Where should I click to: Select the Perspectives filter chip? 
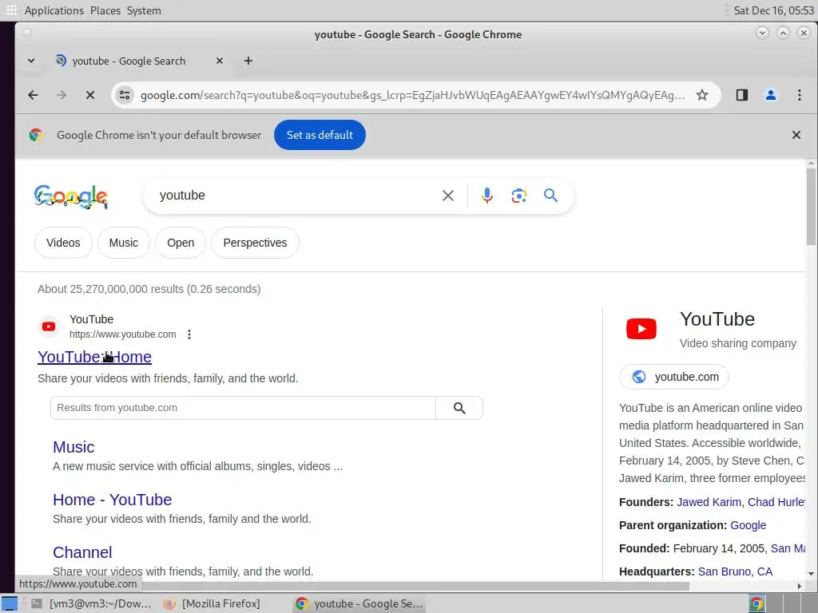[255, 243]
